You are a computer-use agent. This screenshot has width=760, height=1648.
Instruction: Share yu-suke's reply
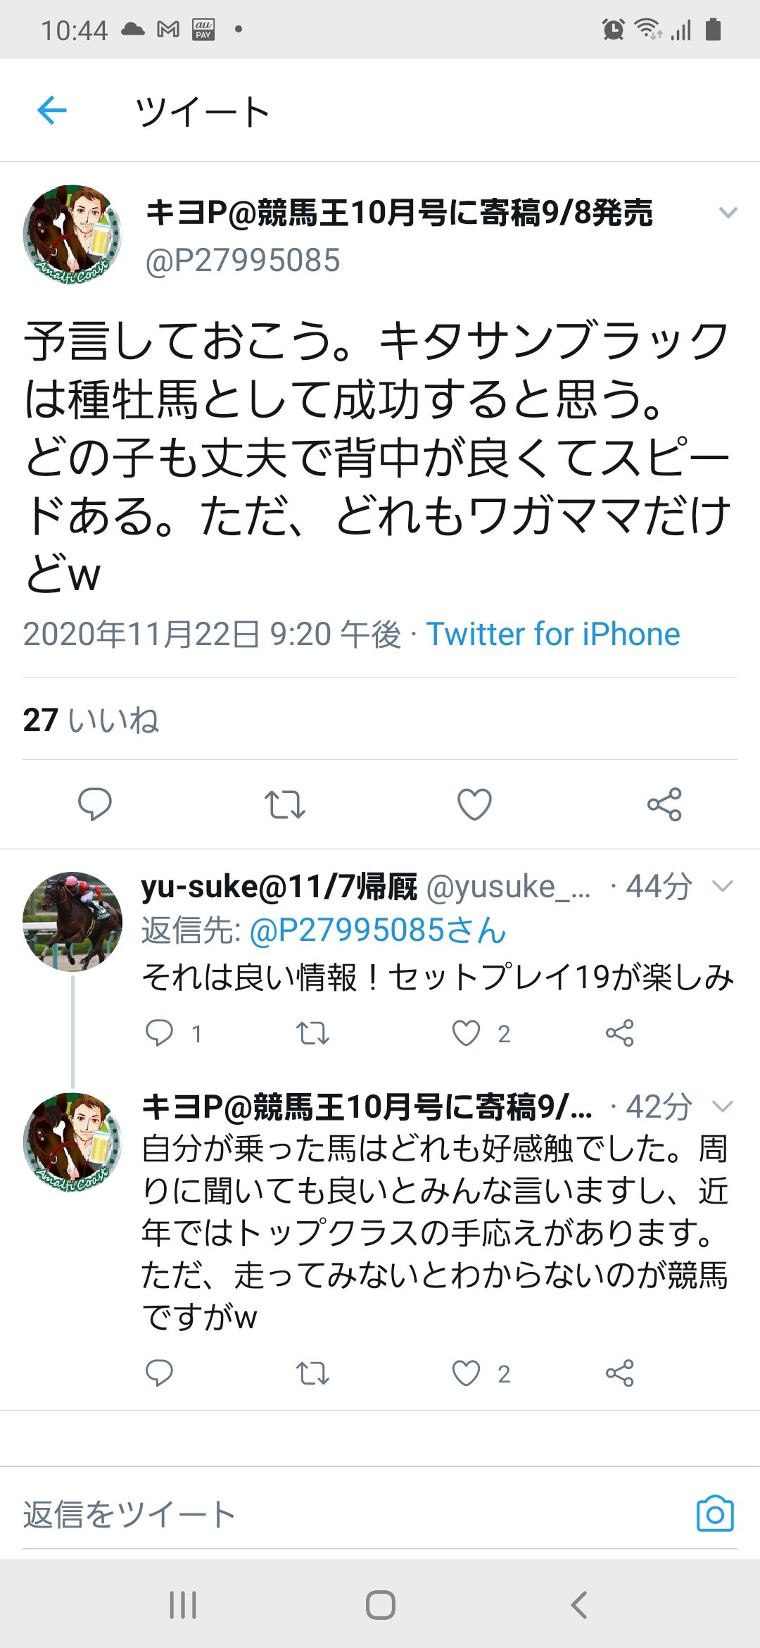tap(619, 1033)
